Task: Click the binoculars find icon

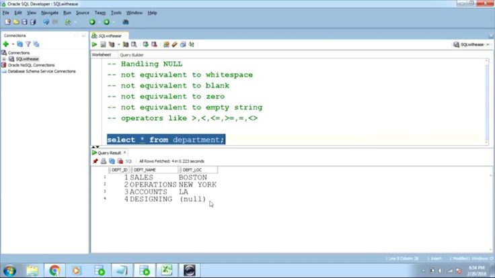Action: coord(126,22)
